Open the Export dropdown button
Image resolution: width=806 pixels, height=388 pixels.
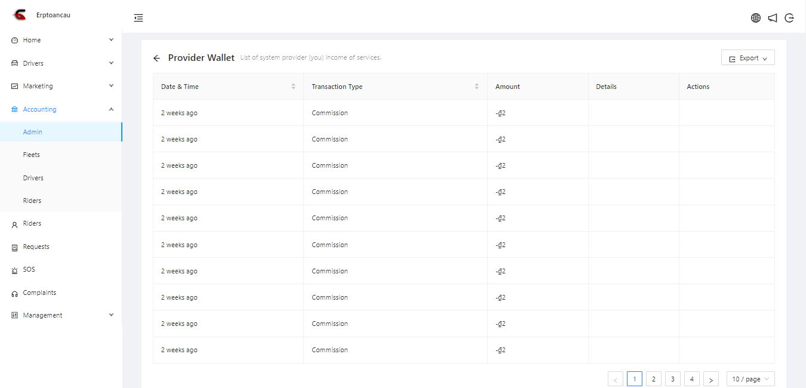[747, 58]
